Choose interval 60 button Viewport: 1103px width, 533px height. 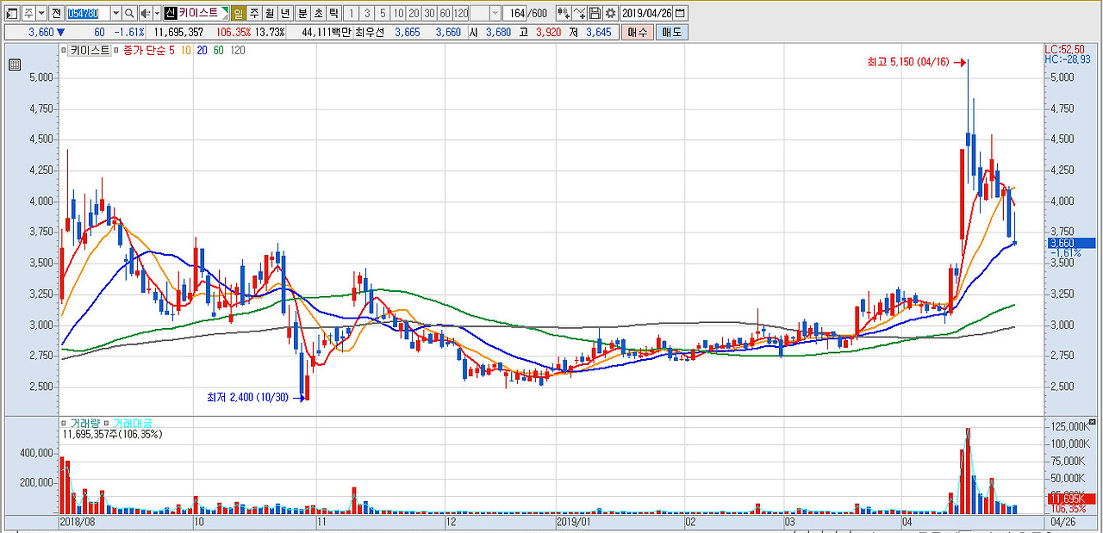445,14
